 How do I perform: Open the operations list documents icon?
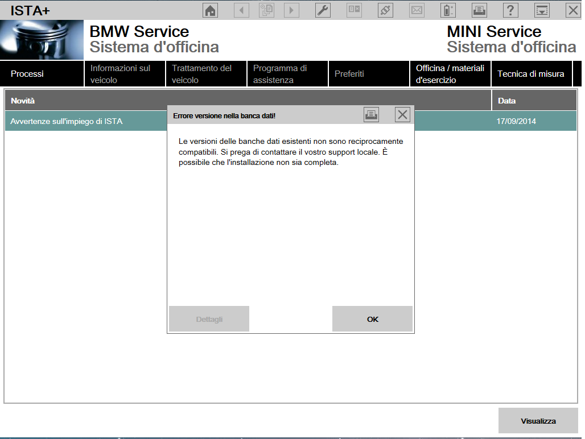[x=266, y=10]
